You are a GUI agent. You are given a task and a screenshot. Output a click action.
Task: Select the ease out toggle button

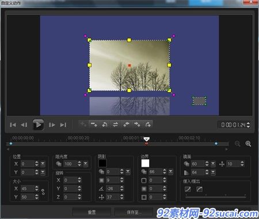point(199,189)
